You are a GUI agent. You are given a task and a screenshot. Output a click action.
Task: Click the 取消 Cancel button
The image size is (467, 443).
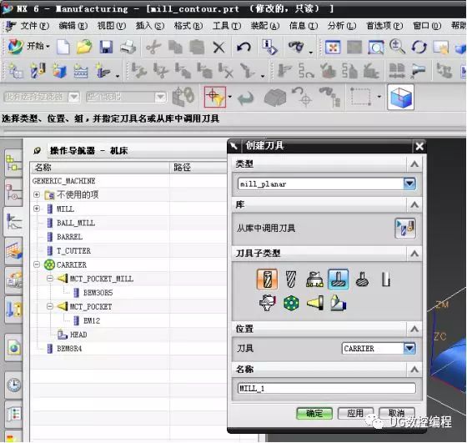click(x=397, y=413)
